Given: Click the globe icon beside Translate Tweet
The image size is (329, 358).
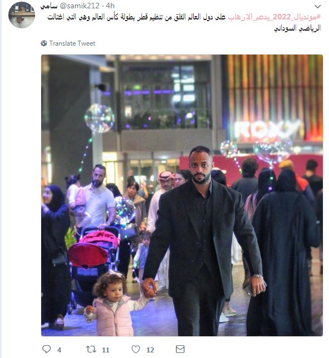Looking at the screenshot, I should pyautogui.click(x=43, y=43).
